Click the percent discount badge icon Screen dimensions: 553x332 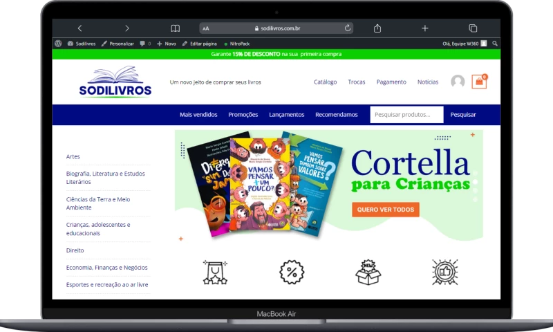coord(292,272)
